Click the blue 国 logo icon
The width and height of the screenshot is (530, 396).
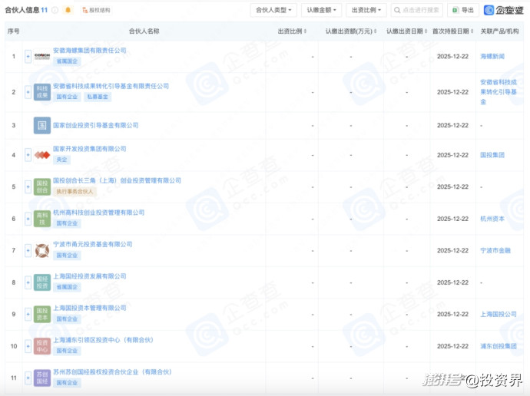pos(42,125)
